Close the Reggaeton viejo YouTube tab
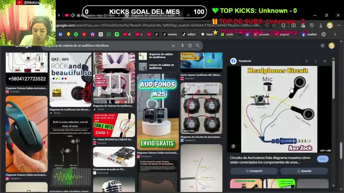The width and height of the screenshot is (344, 193). pyautogui.click(x=119, y=15)
